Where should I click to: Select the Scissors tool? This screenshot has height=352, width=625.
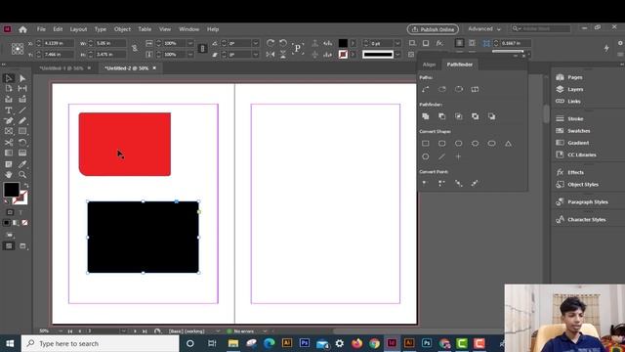9,142
